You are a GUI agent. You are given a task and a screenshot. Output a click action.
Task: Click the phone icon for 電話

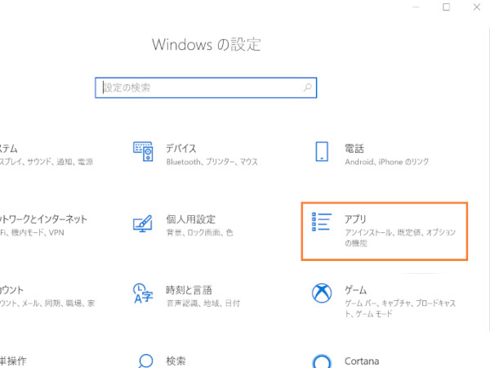pyautogui.click(x=322, y=151)
